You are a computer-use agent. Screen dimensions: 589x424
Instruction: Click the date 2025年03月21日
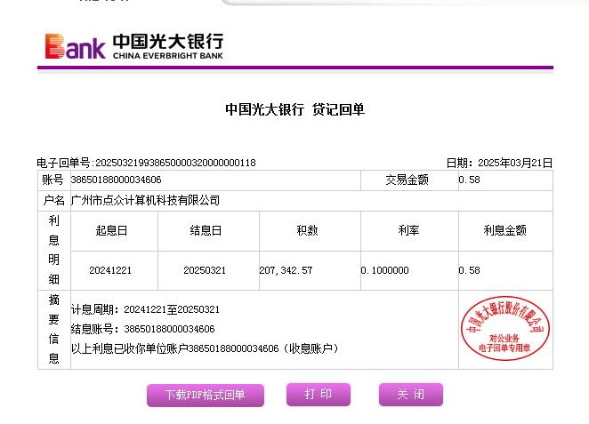click(x=515, y=163)
